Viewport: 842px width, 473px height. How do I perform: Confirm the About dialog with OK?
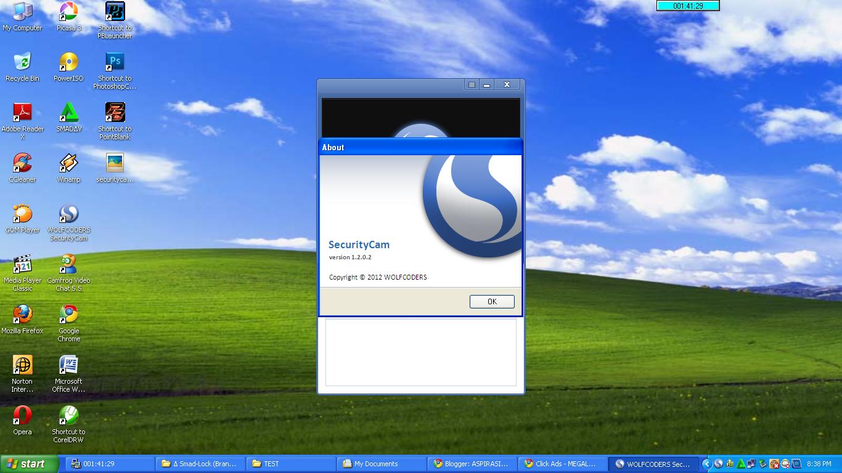[x=492, y=301]
